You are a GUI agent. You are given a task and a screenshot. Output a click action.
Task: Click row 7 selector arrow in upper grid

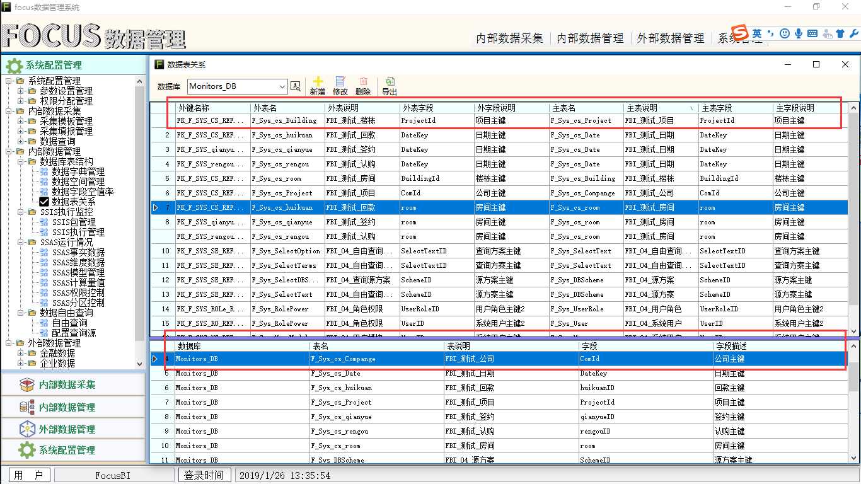tap(156, 207)
